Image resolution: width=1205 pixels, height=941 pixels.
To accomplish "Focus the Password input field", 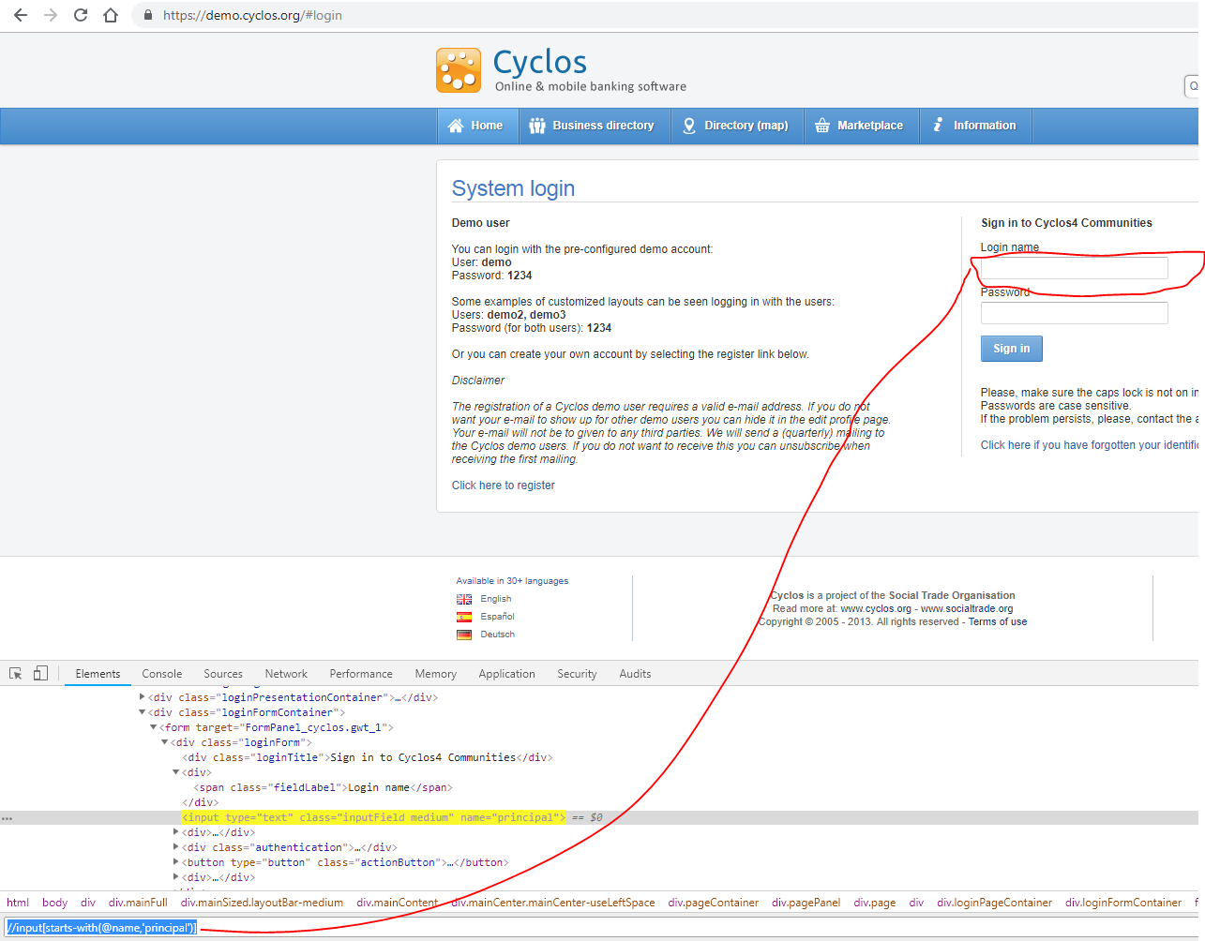I will click(1074, 313).
